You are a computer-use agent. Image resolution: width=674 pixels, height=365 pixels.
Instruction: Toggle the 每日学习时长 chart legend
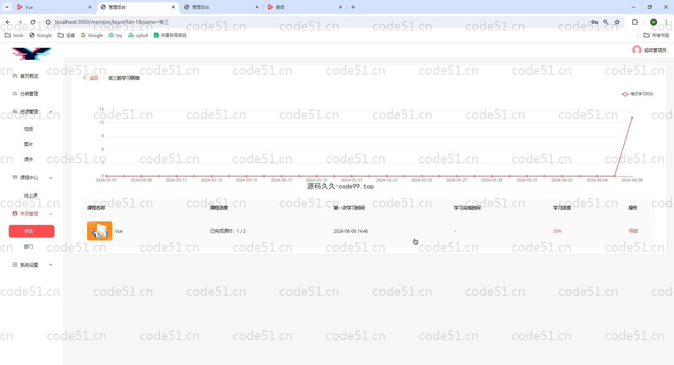(x=637, y=94)
